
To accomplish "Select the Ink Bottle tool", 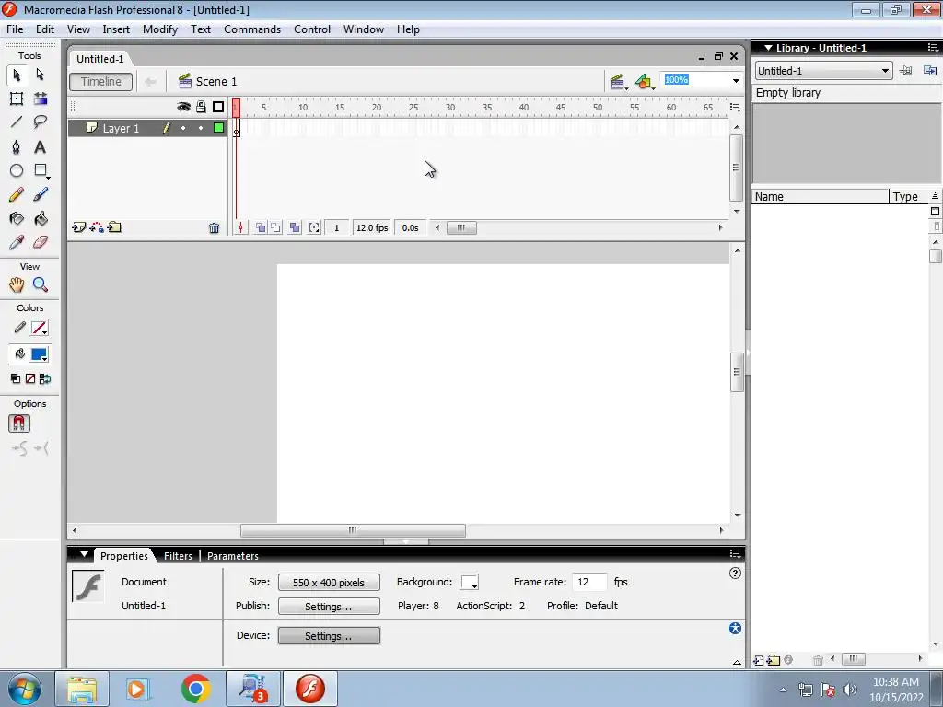I will click(x=17, y=219).
